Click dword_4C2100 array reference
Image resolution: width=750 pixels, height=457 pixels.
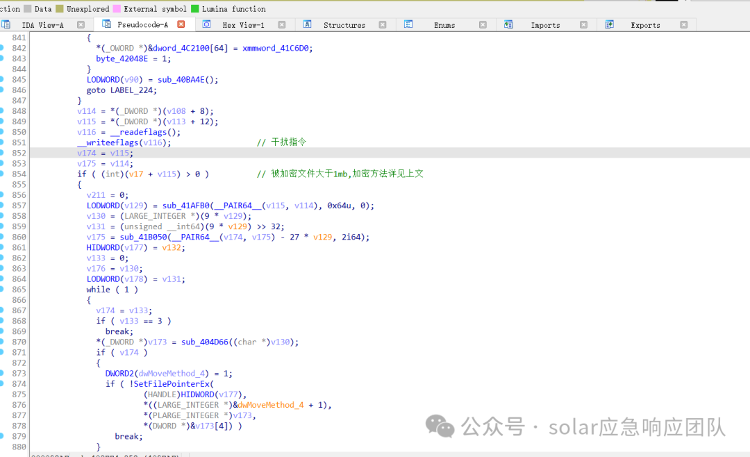[x=181, y=48]
